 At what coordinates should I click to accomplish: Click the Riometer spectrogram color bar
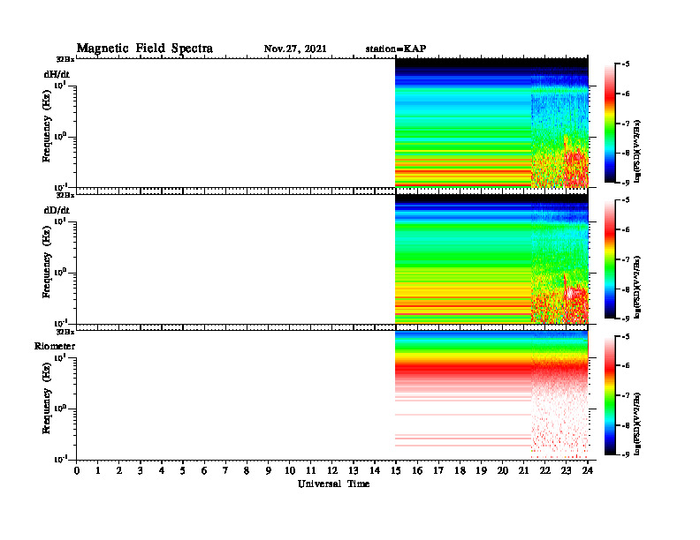click(x=610, y=394)
